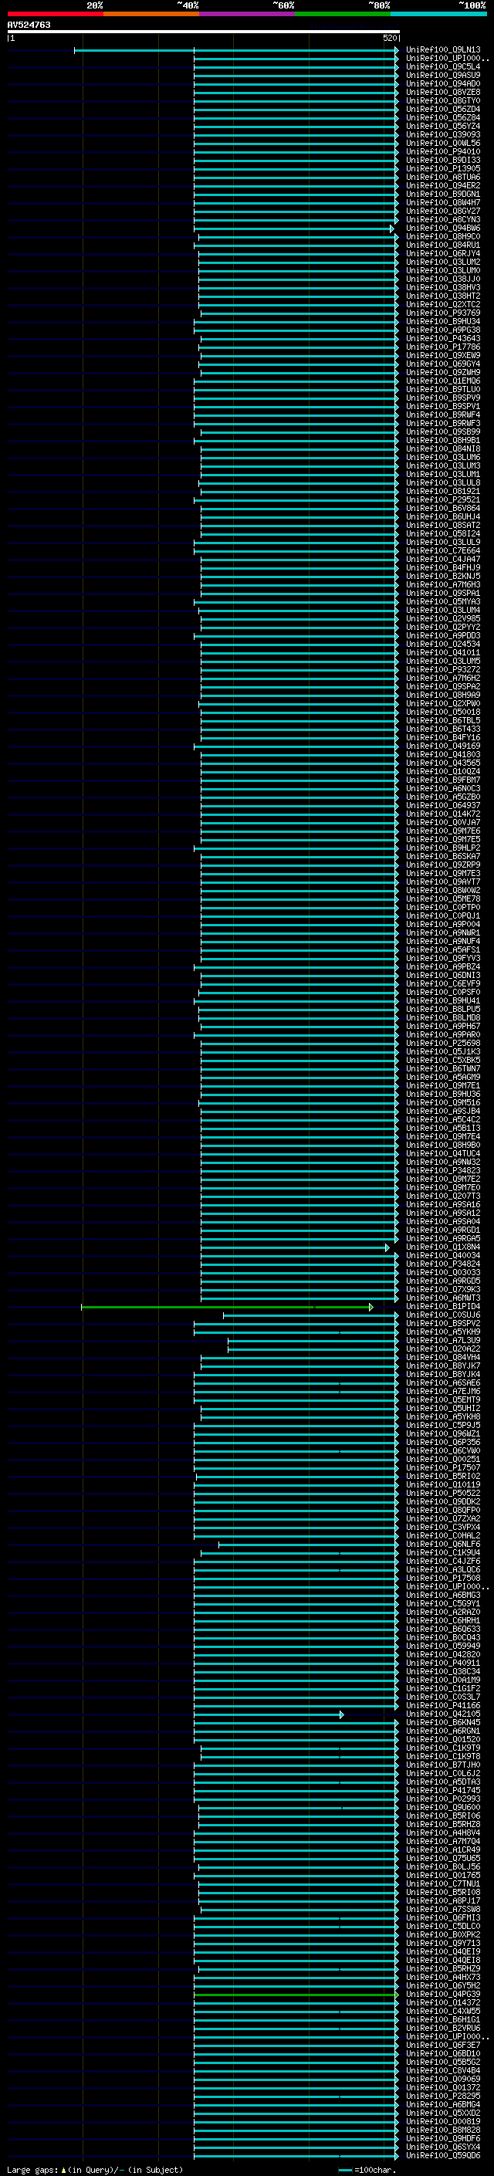This screenshot has height=2176, width=494.
Task: Select the UniRef100_P17786 label
Action: [x=443, y=347]
